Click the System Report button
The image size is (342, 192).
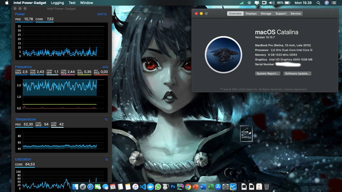coord(267,73)
